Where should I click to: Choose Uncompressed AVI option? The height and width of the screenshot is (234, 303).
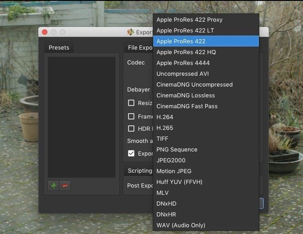(206, 73)
